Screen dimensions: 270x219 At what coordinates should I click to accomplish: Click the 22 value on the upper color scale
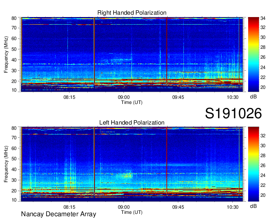pos(263,77)
